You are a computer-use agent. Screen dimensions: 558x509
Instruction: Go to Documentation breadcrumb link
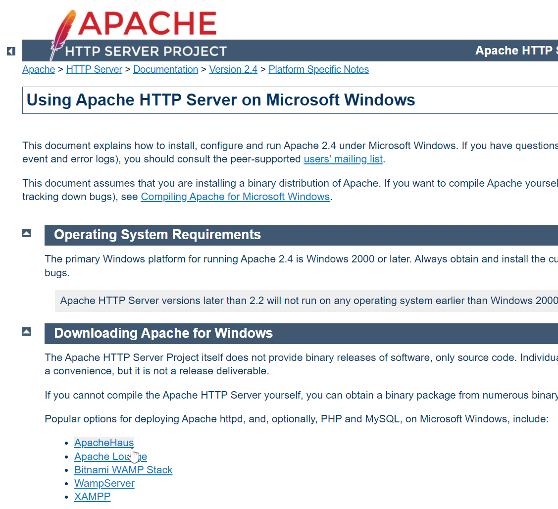165,69
